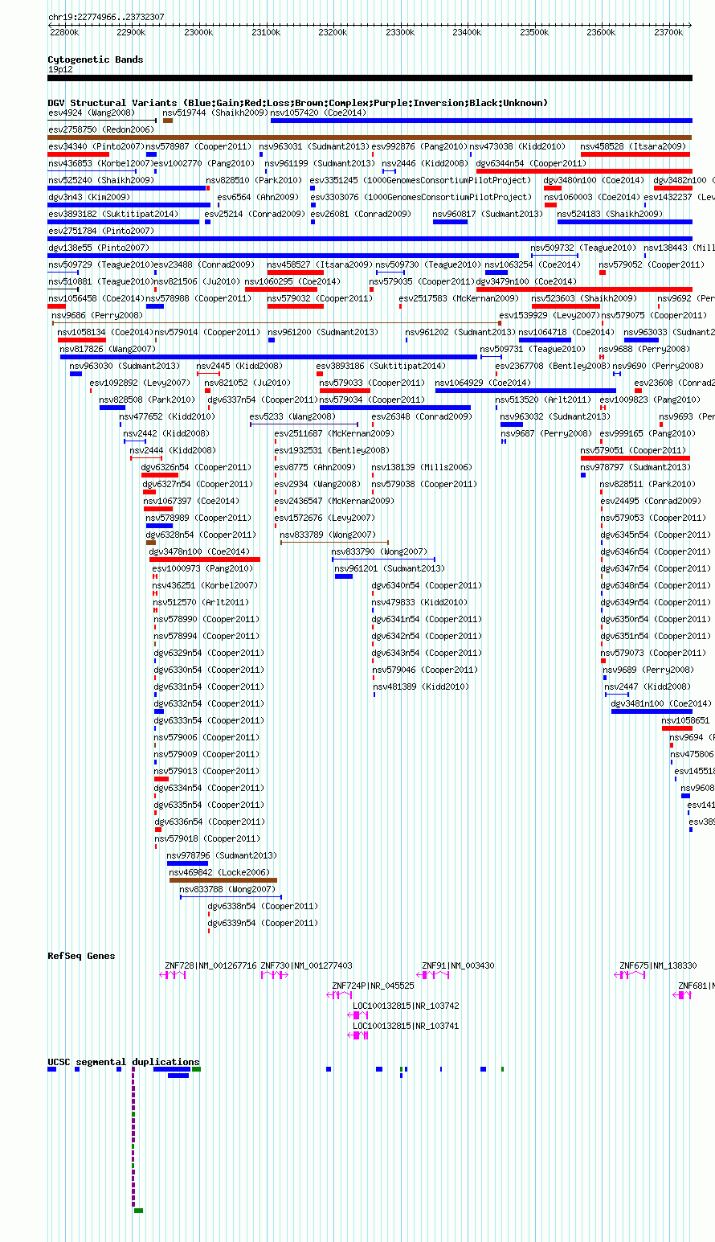Select variant nsv473038 (Kidd2010)
715x1242 pixels.
click(x=518, y=146)
